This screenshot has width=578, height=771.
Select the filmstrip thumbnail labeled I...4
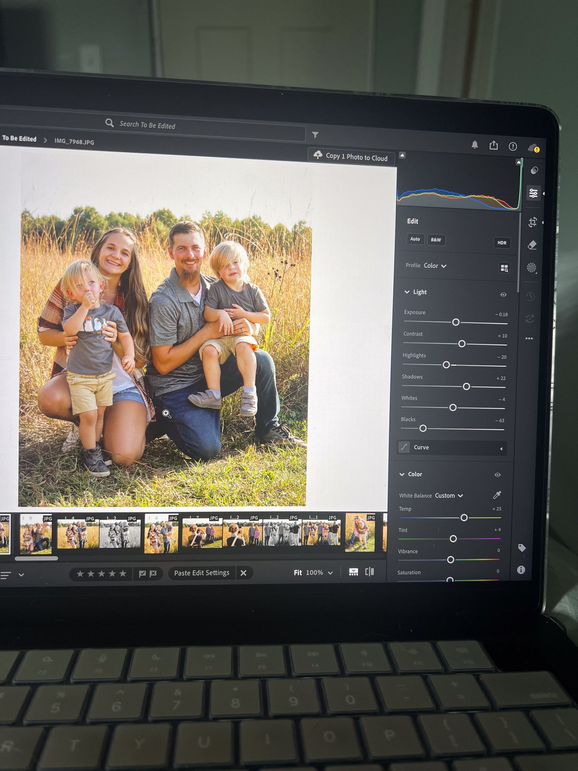pyautogui.click(x=78, y=534)
